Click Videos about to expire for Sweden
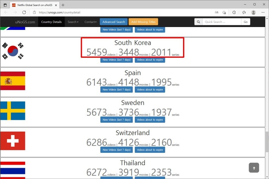Image resolution: width=269 pixels, height=179 pixels. click(150, 120)
